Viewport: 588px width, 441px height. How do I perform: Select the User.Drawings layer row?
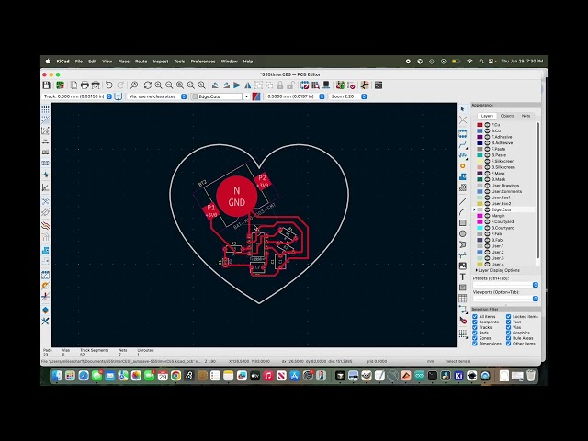click(505, 186)
